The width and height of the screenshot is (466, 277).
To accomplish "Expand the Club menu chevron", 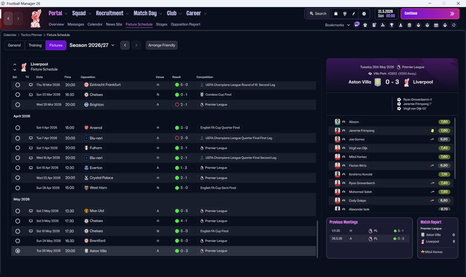I will click(180, 14).
